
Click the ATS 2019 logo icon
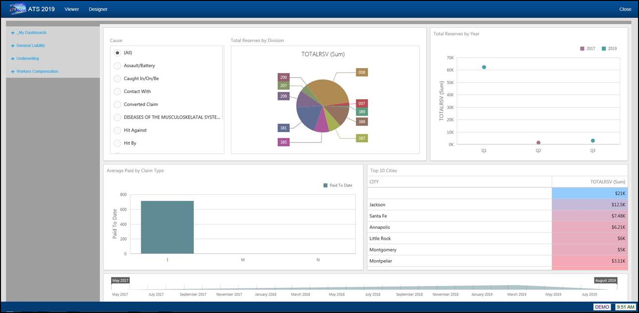click(x=18, y=9)
